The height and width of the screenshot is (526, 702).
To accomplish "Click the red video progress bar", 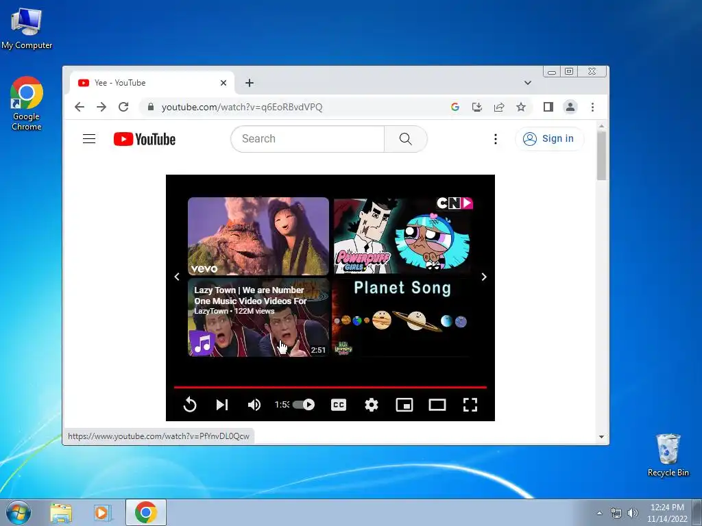I will coord(330,387).
